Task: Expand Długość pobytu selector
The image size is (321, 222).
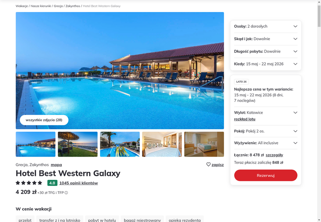Action: (266, 51)
